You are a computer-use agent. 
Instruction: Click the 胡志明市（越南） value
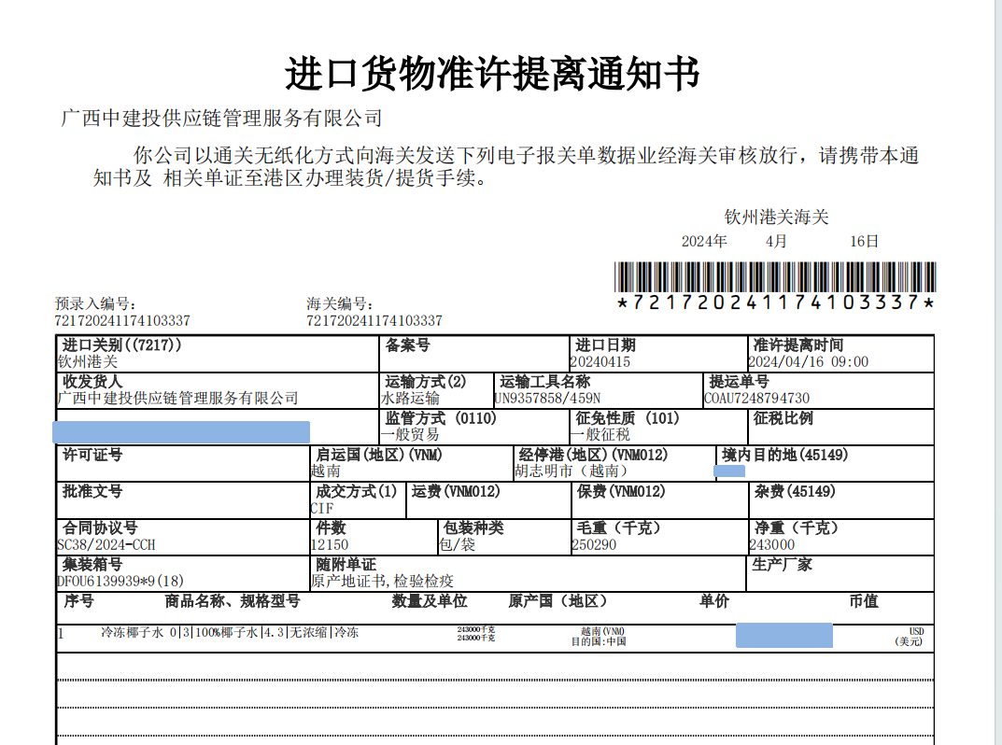point(571,471)
